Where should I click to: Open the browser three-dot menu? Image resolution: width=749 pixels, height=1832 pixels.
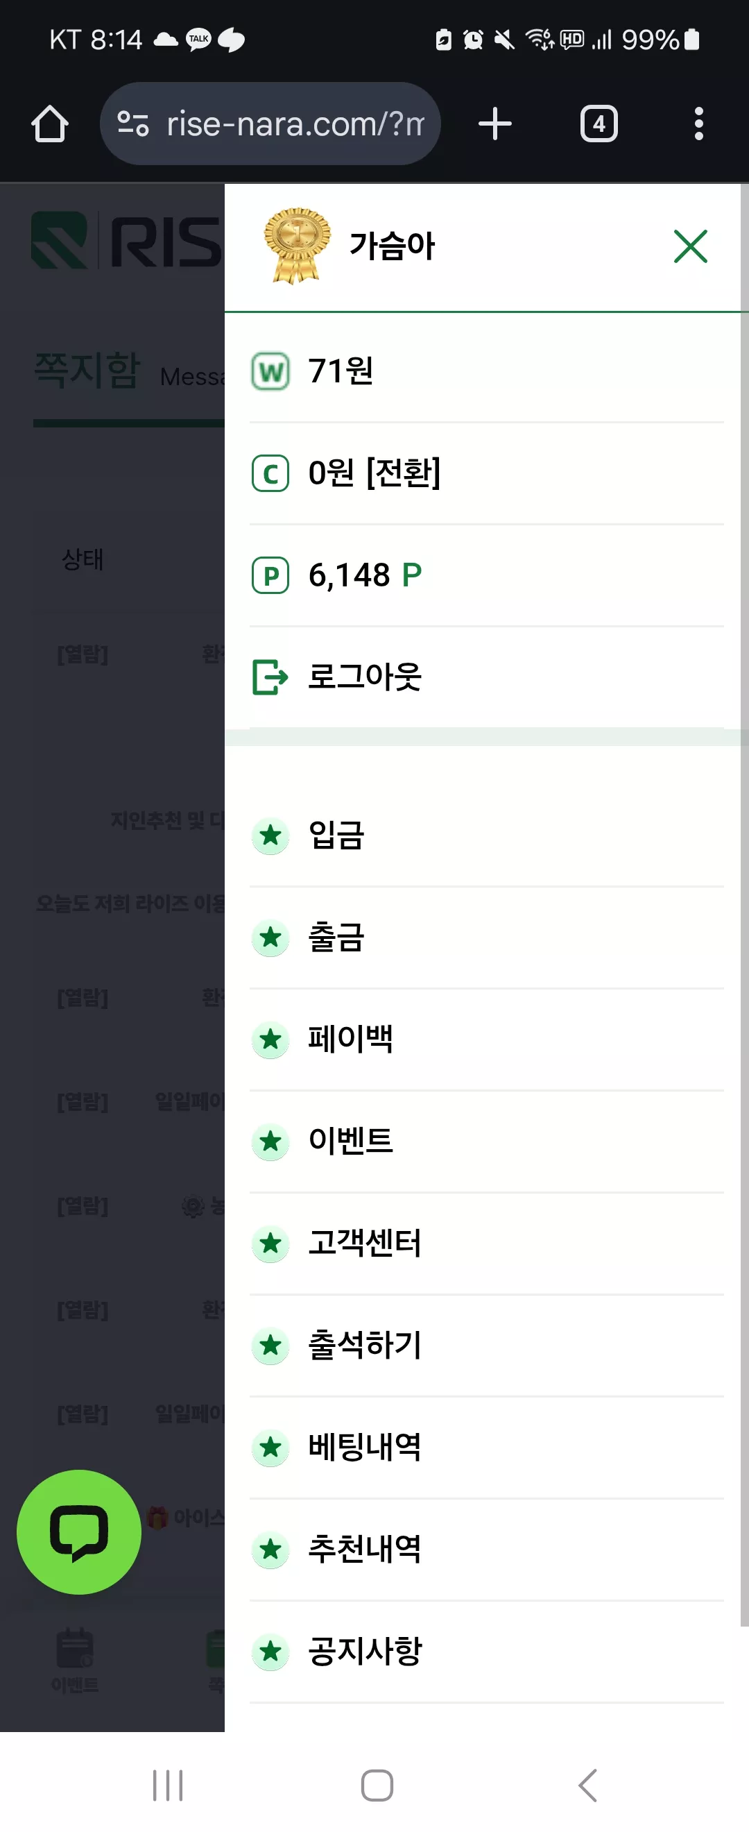point(698,124)
